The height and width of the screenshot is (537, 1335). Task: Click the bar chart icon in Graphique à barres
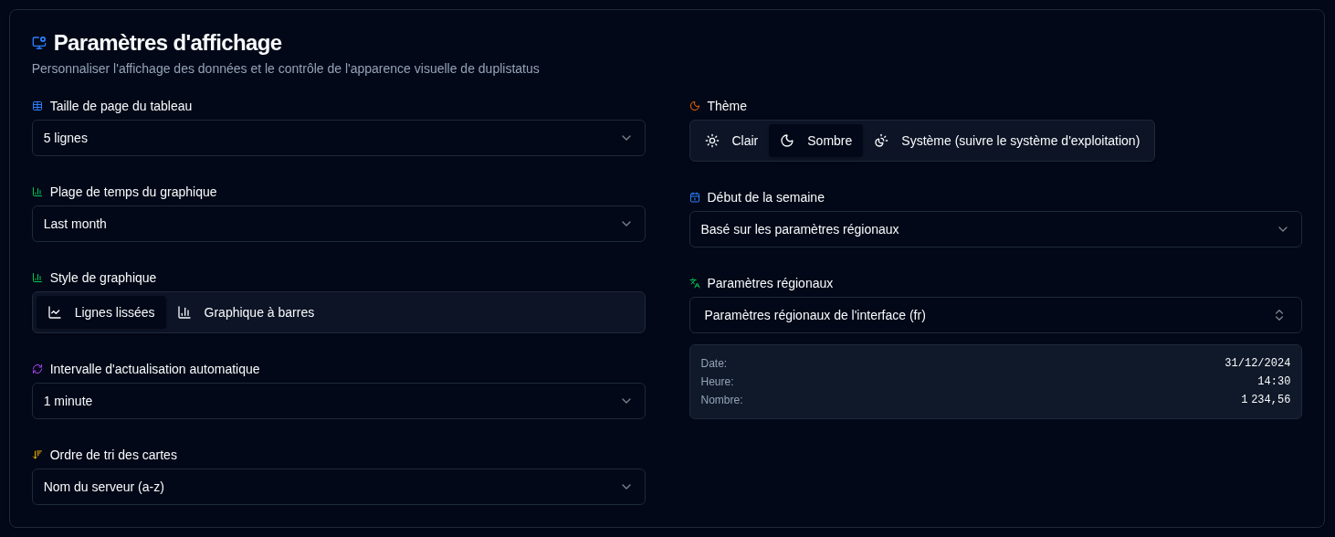pyautogui.click(x=184, y=312)
